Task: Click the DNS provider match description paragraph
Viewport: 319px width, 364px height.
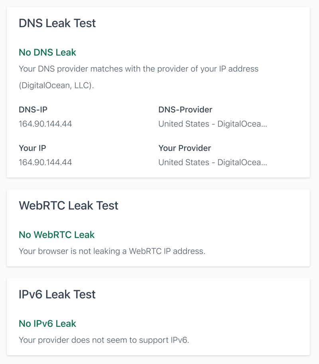Action: (x=138, y=77)
